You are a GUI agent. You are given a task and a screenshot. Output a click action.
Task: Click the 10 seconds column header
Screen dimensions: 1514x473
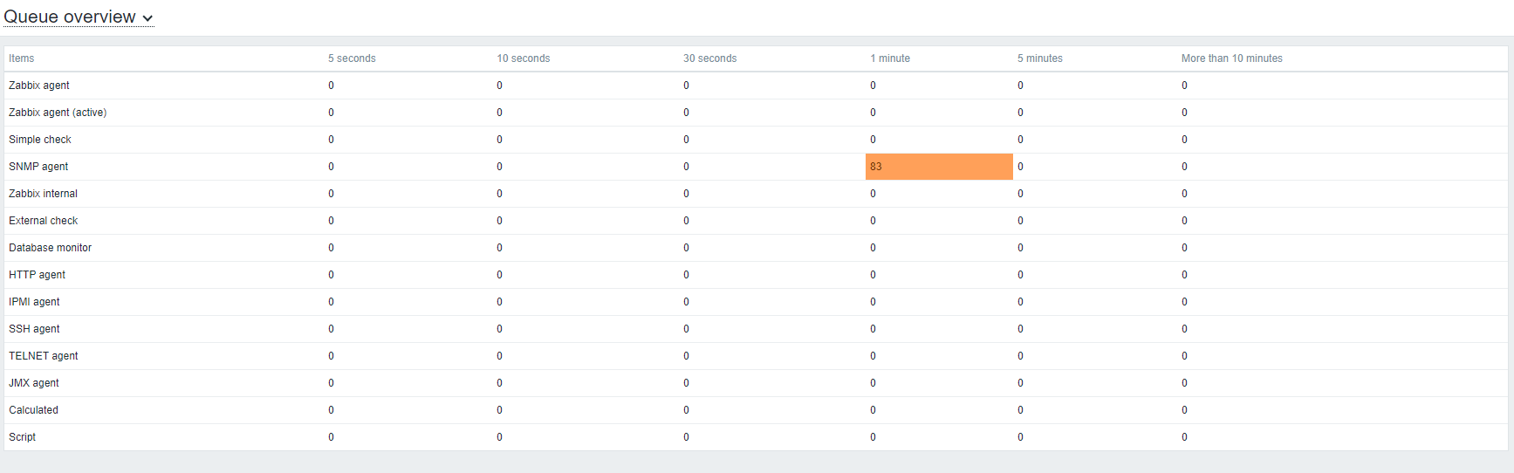click(x=523, y=58)
